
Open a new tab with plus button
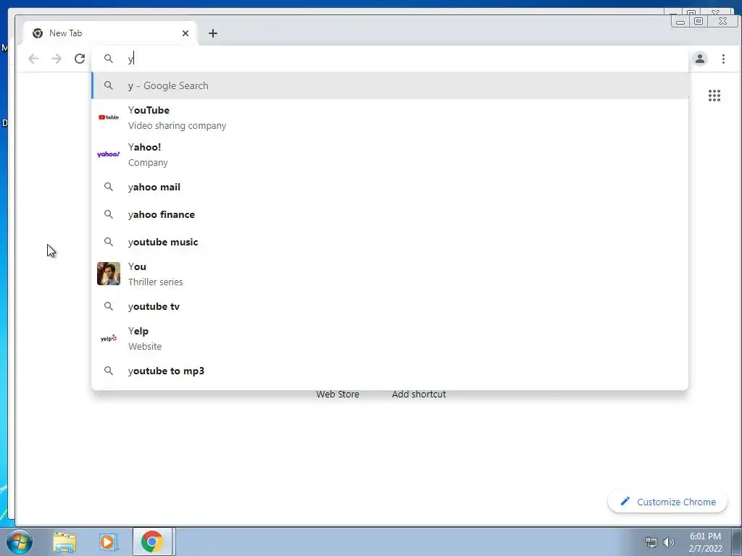pyautogui.click(x=213, y=33)
